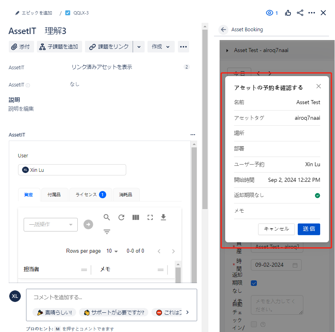Click the thumbs-up vote icon

pyautogui.click(x=288, y=13)
